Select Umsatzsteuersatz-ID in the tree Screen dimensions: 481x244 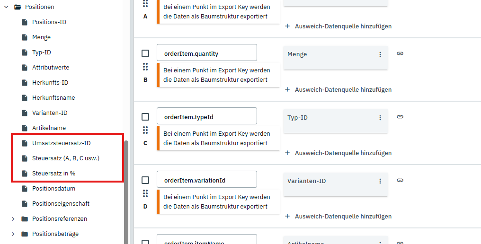(x=61, y=143)
